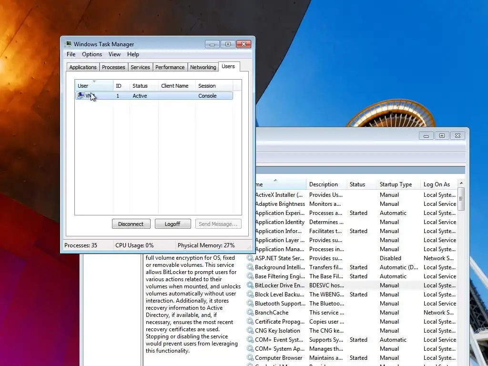
Task: Click the user icon in the Users row
Action: 81,95
